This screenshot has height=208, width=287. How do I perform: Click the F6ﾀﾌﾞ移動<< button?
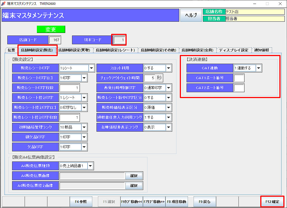(x=132, y=202)
